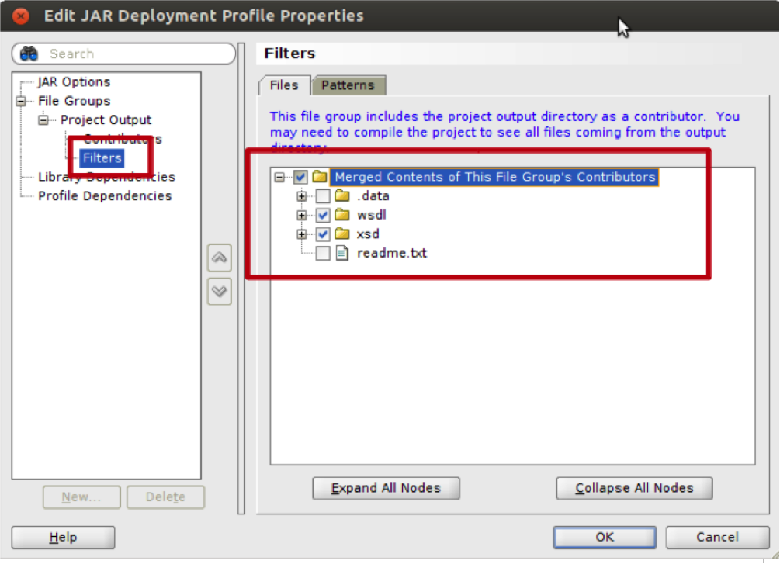This screenshot has height=564, width=780.
Task: Collapse the Merged Contents root node
Action: tap(279, 177)
